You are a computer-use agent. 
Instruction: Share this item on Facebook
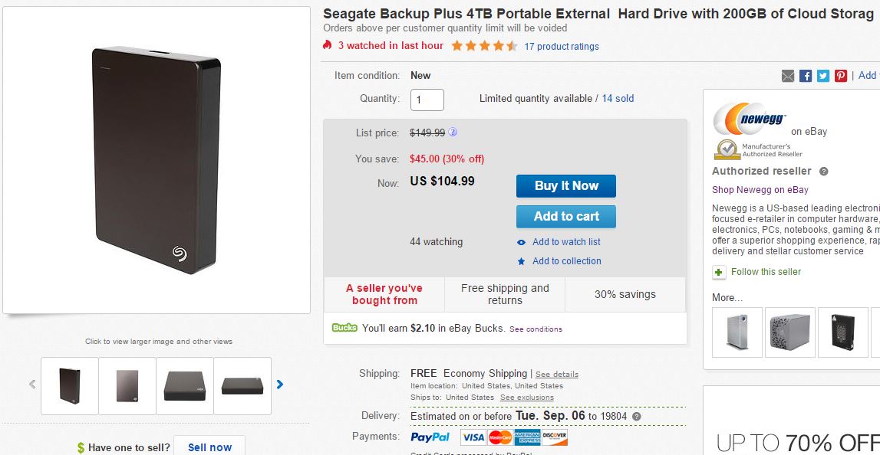point(806,76)
